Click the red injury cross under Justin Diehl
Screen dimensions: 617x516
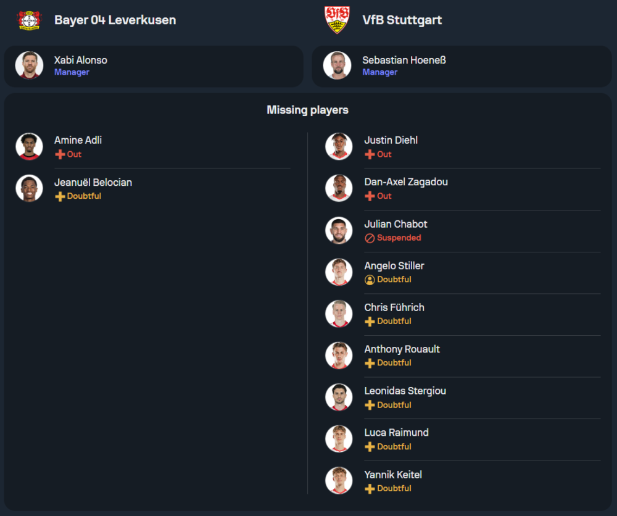pyautogui.click(x=370, y=154)
